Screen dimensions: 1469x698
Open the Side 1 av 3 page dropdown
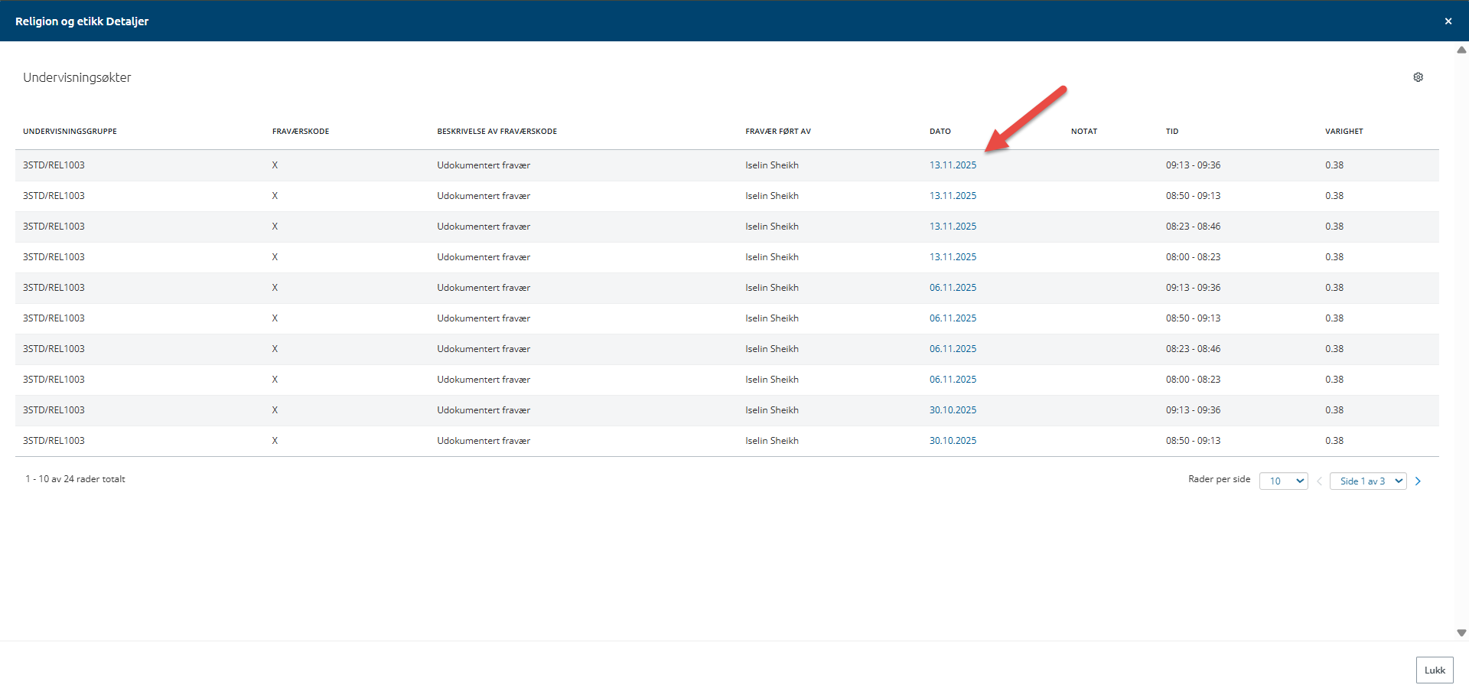tap(1368, 481)
